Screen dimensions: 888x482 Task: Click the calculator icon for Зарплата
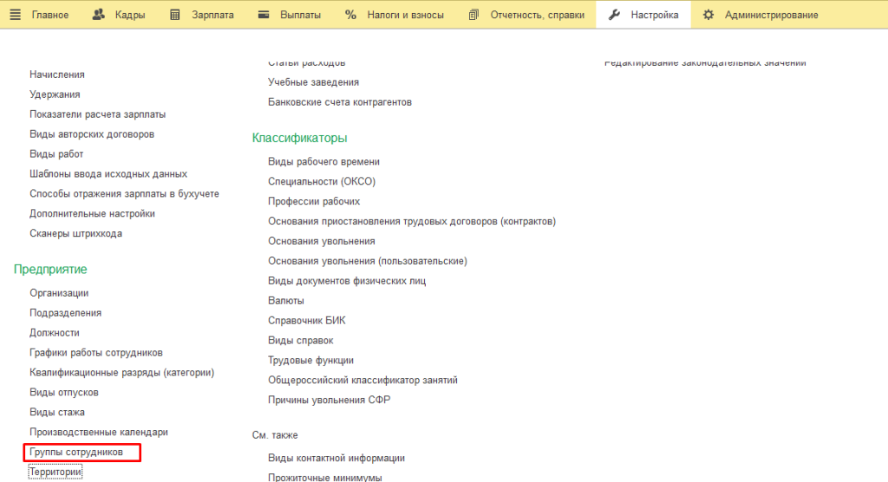(175, 15)
